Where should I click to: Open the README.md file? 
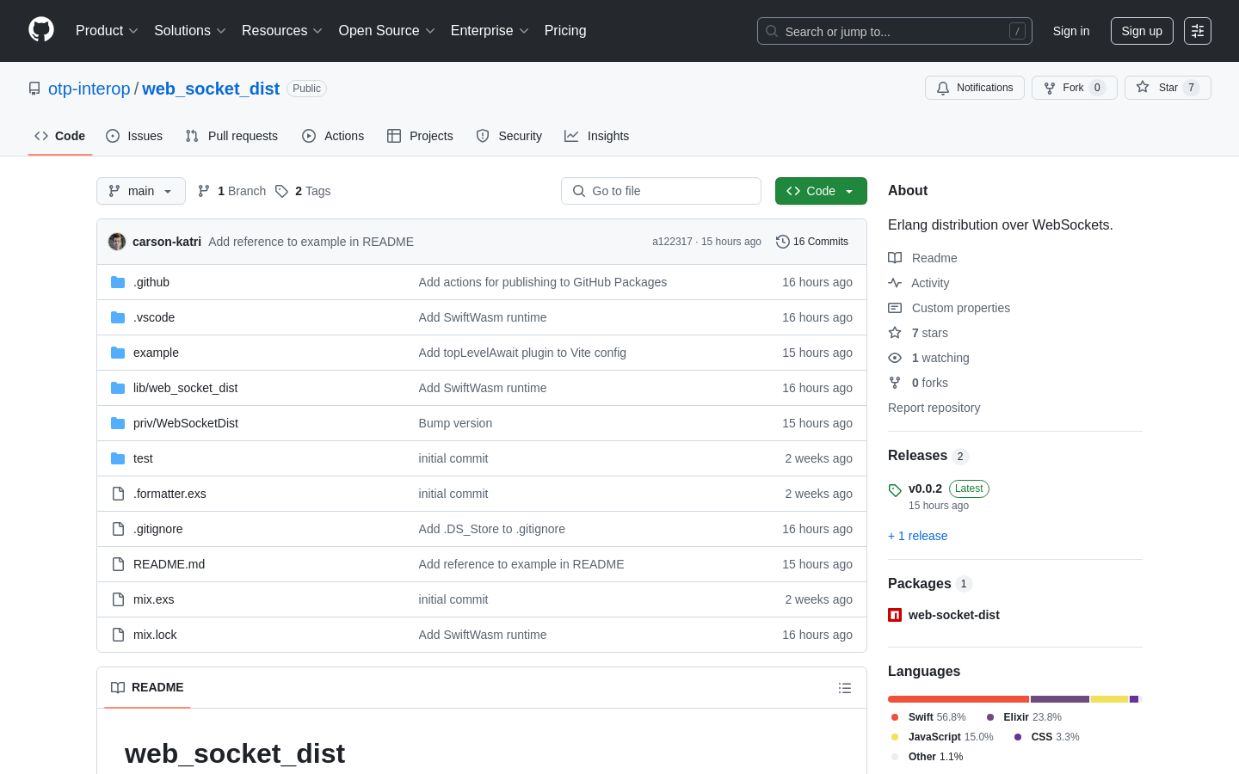point(169,564)
